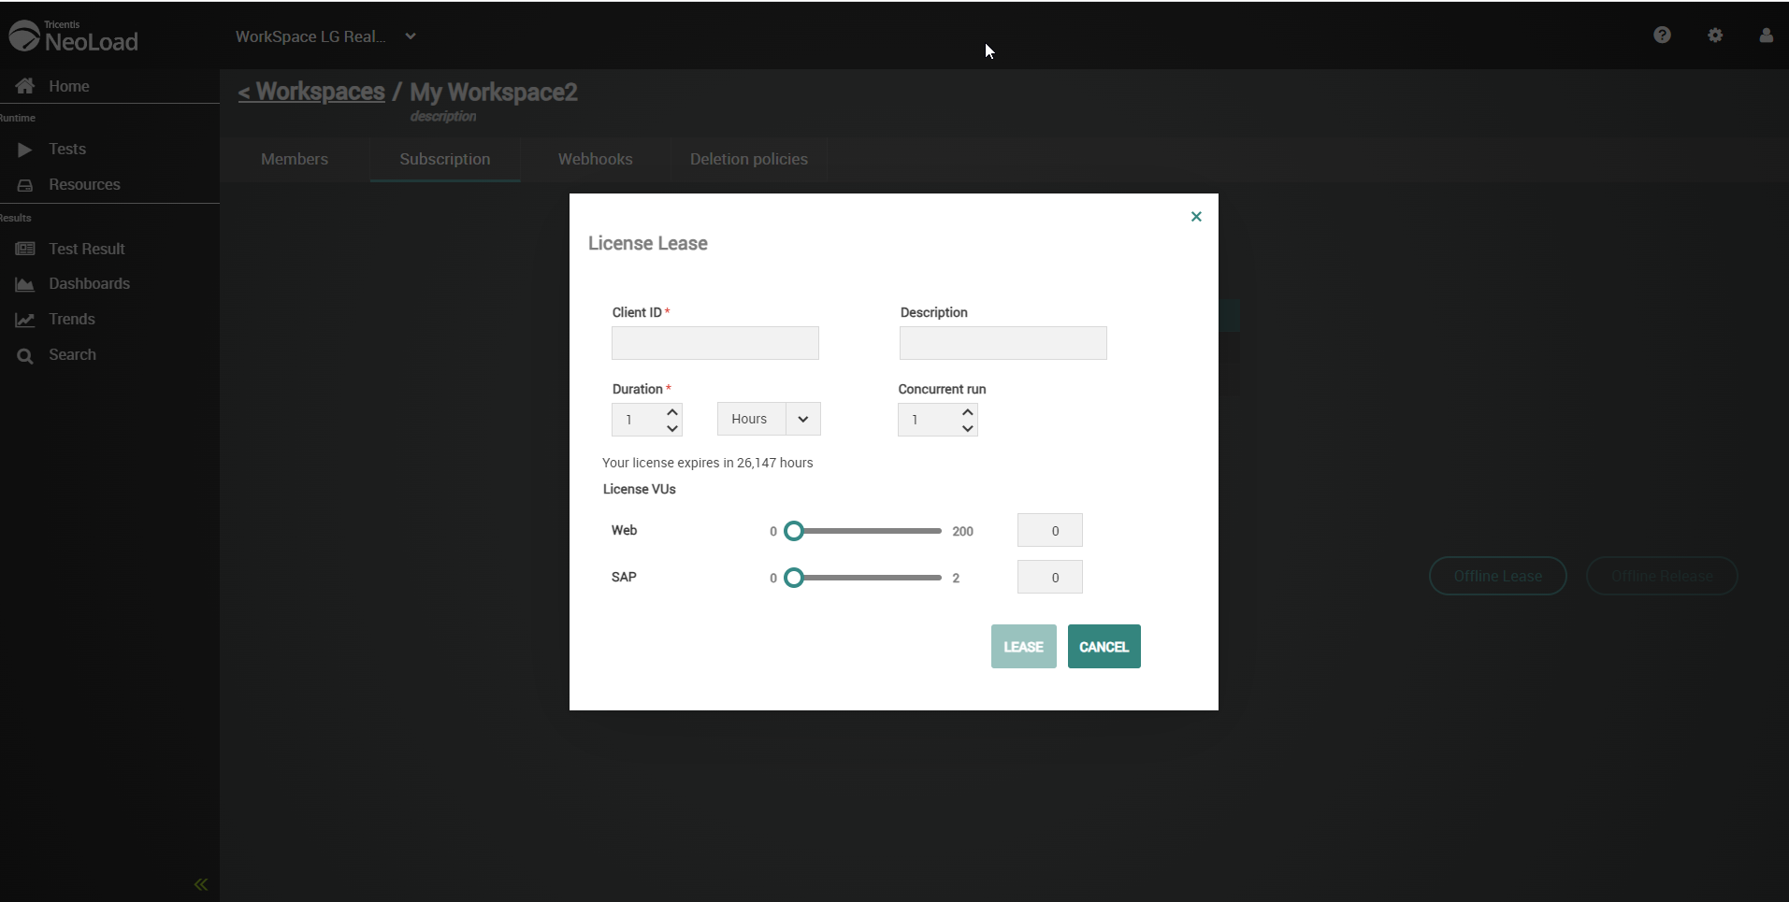Click the NeoLoad logo icon

tap(24, 36)
